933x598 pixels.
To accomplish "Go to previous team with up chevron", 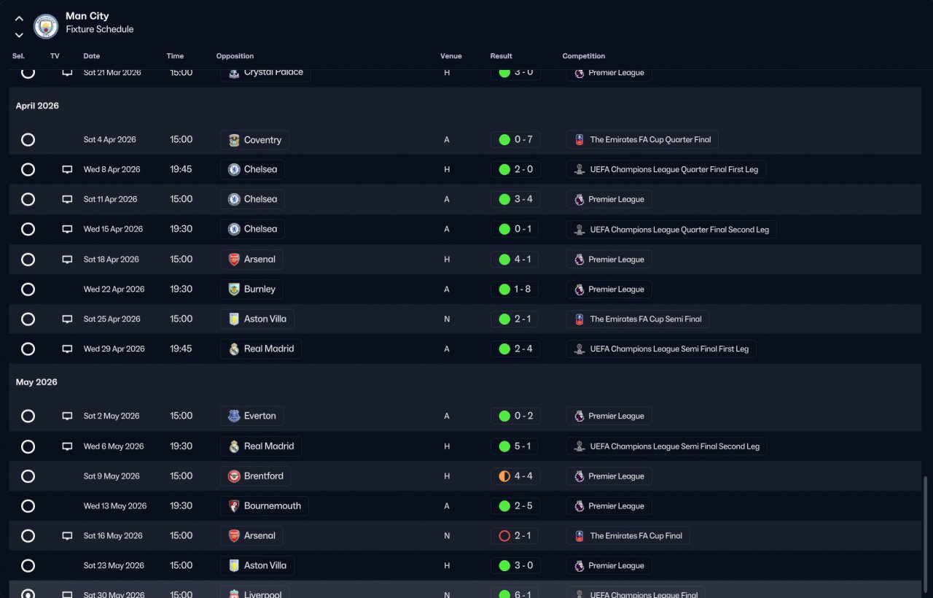I will (19, 19).
